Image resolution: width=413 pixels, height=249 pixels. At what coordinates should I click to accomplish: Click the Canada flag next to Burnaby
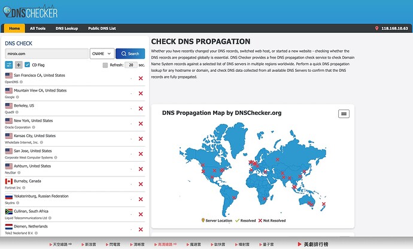point(9,181)
